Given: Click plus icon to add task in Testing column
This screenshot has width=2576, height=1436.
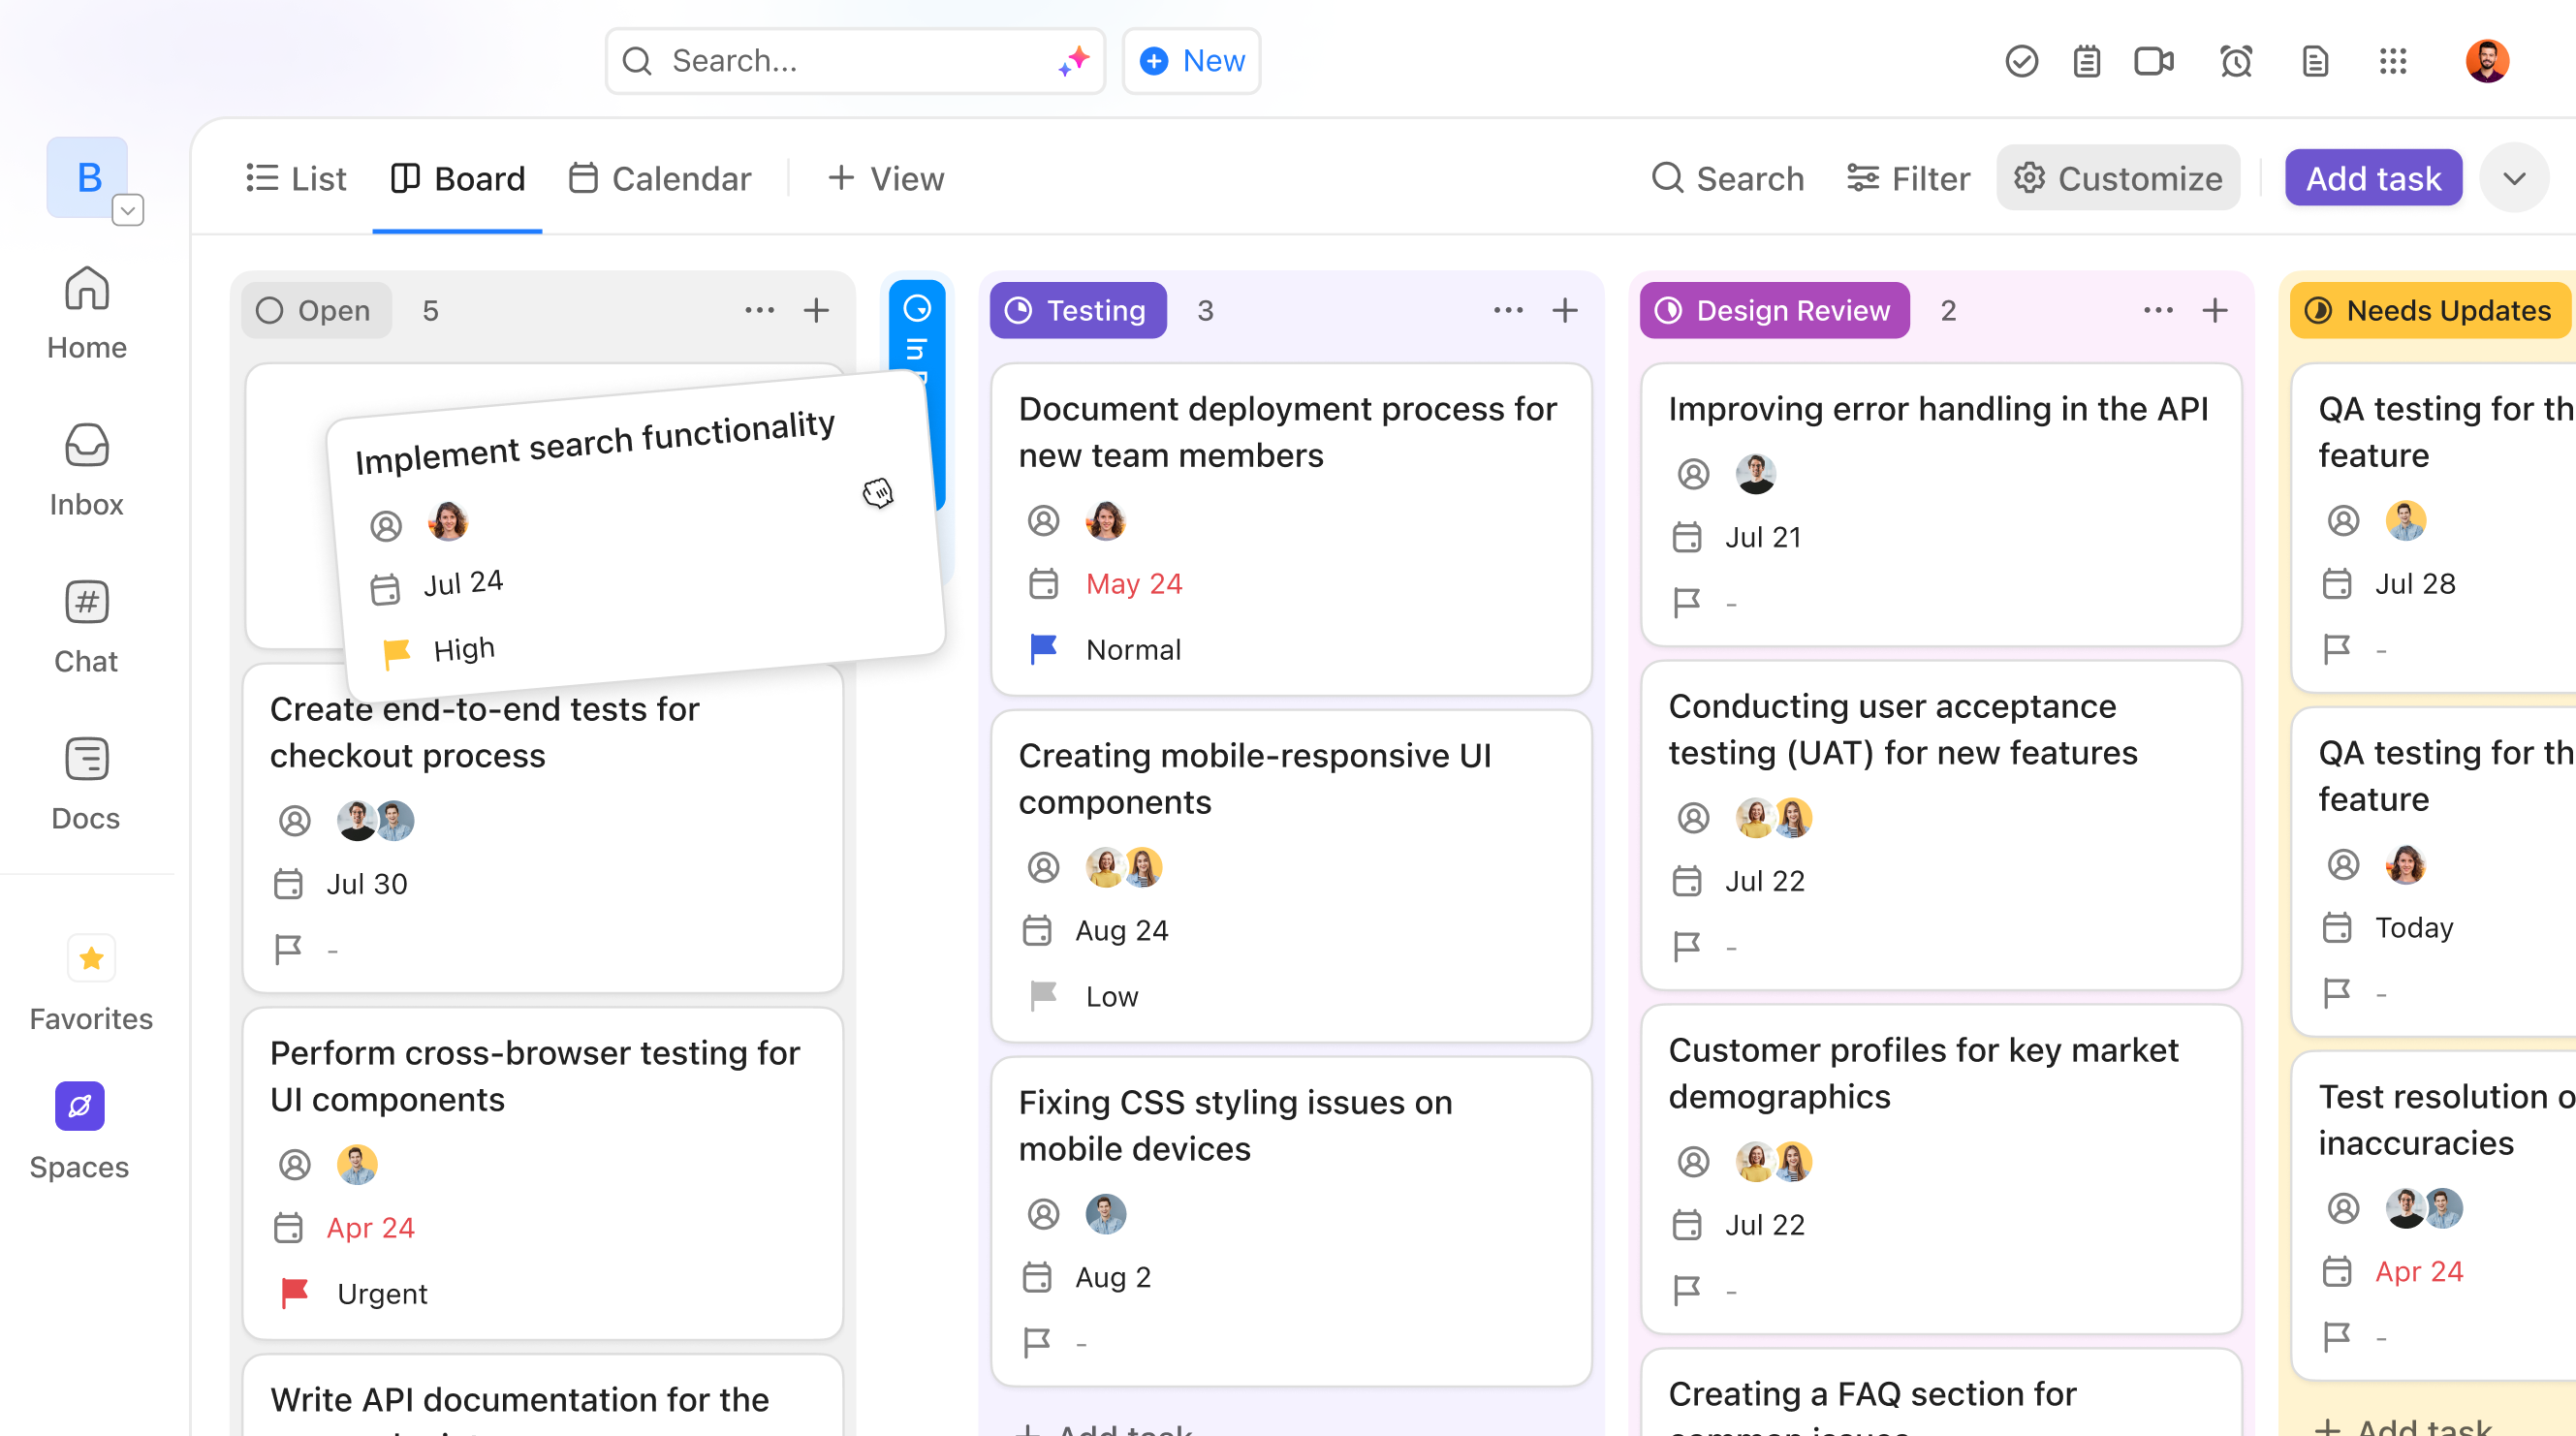Looking at the screenshot, I should pos(1565,310).
